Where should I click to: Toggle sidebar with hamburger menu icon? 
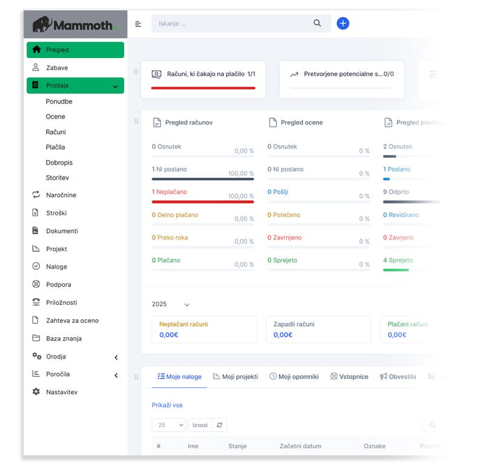138,24
